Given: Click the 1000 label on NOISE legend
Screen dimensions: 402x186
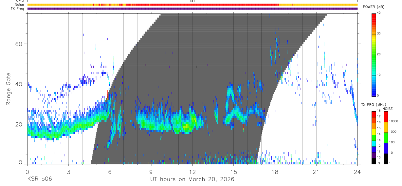Looking at the screenshot, I should 393,132.
